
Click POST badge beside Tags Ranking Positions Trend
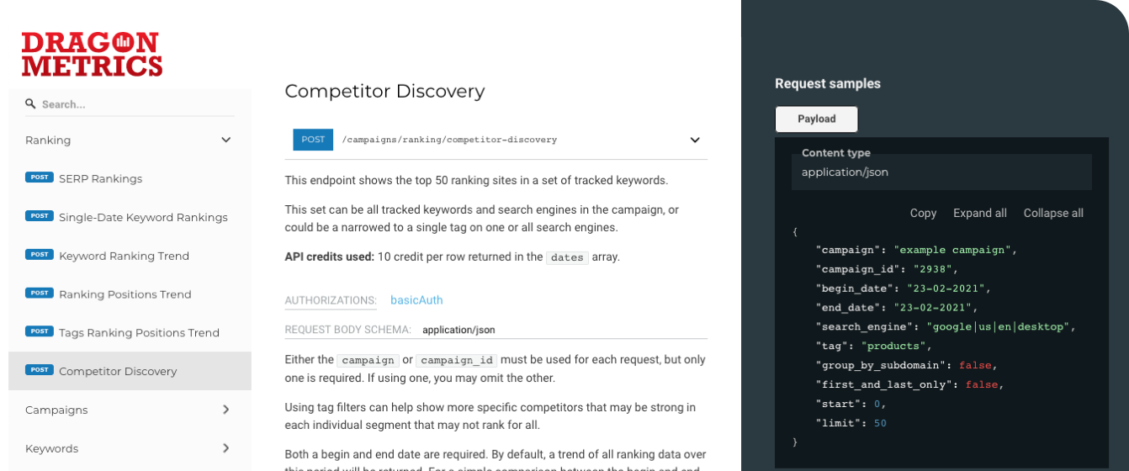pyautogui.click(x=40, y=331)
